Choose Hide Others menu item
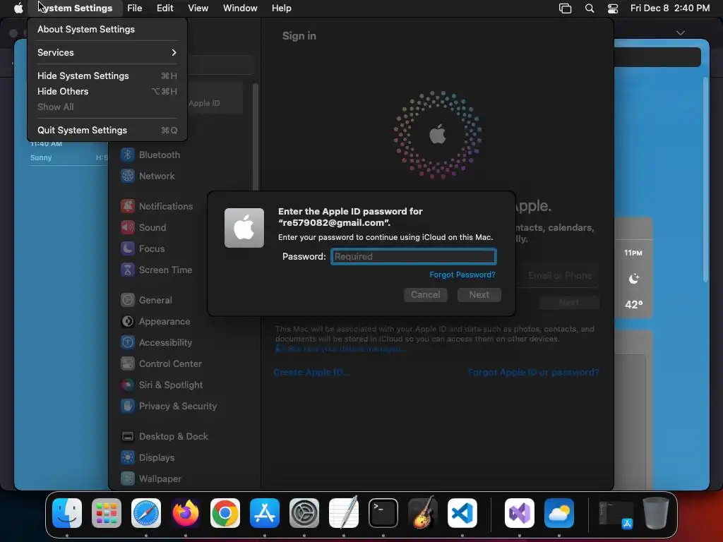 click(107, 91)
